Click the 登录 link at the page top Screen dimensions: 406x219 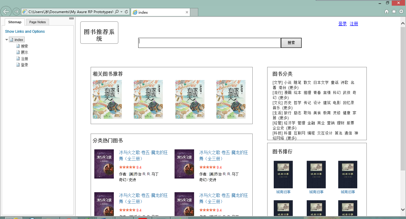(x=342, y=24)
